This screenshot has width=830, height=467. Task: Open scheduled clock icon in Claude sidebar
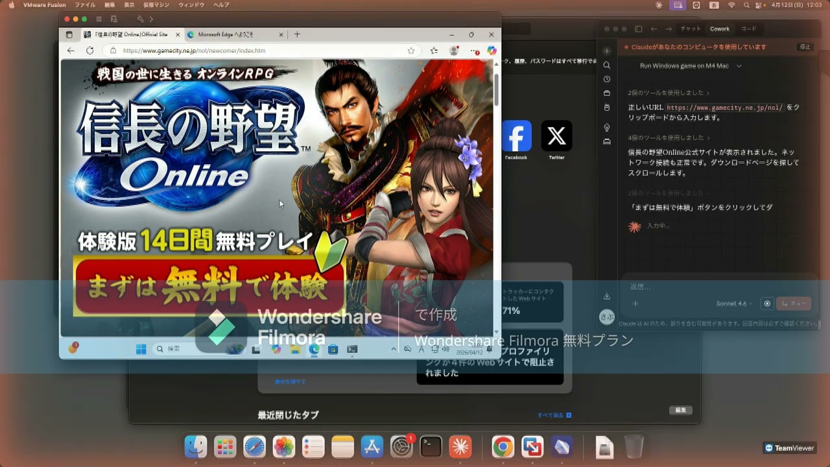click(x=606, y=79)
